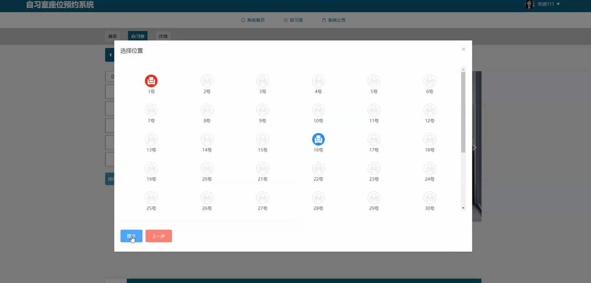Viewport: 591px width, 283px height.
Task: Toggle seat 24号 selection state
Action: 430,168
